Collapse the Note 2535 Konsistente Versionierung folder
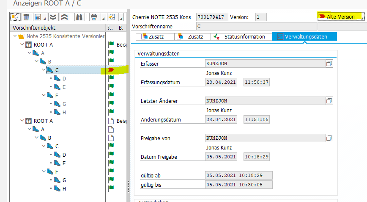The width and height of the screenshot is (367, 202). click(x=15, y=36)
